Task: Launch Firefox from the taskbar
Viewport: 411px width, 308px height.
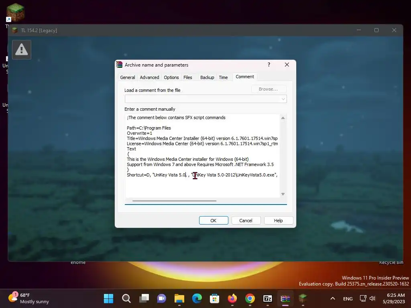Action: click(x=232, y=298)
